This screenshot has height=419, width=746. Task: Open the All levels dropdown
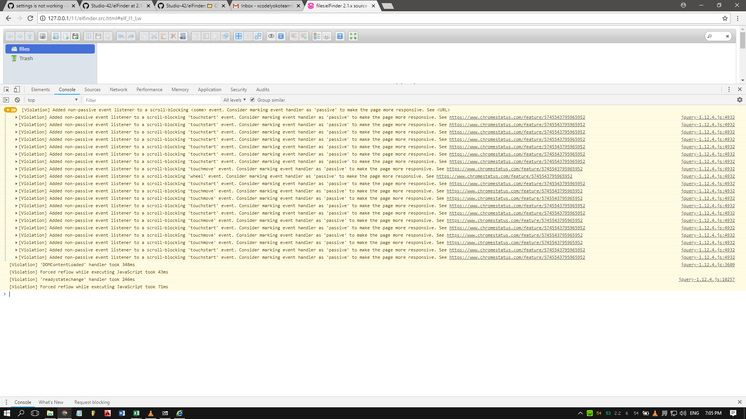tap(234, 100)
